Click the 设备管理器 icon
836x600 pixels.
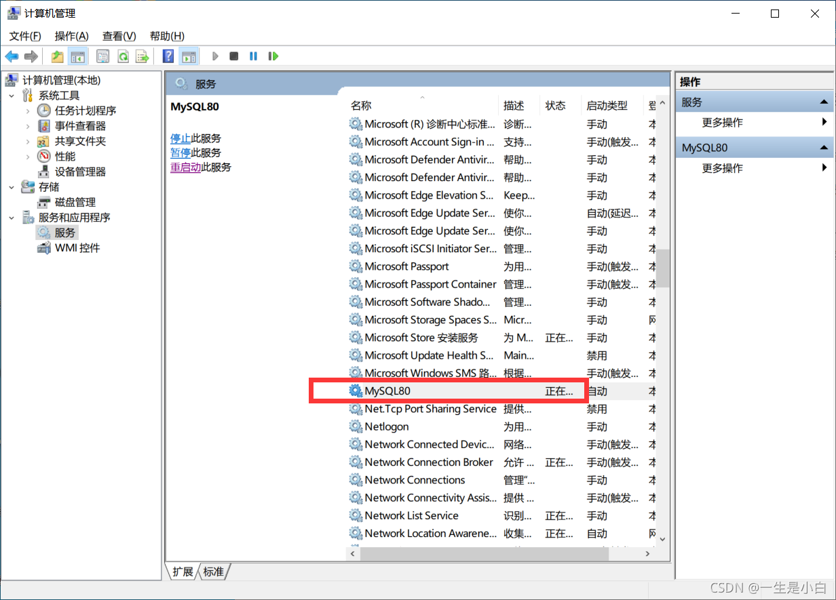44,172
